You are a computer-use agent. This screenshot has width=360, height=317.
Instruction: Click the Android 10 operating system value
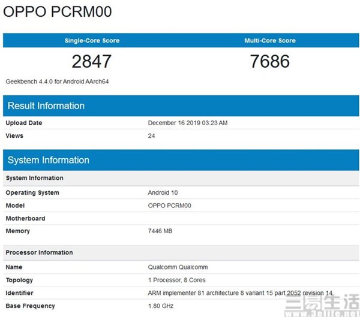[163, 192]
